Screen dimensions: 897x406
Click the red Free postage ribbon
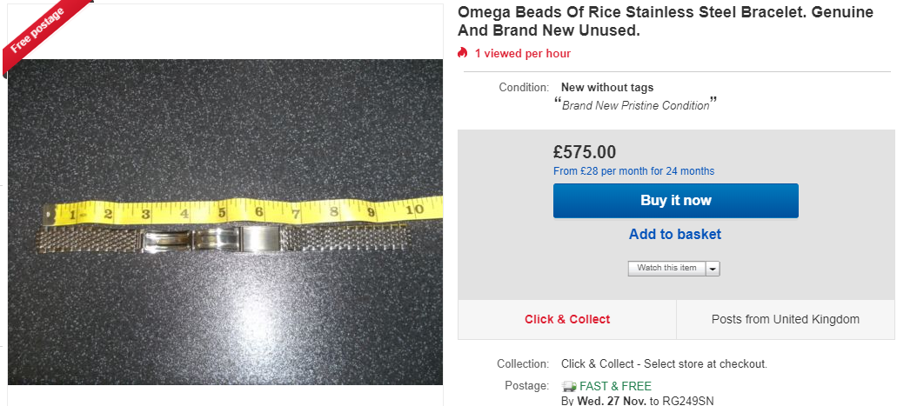click(x=39, y=36)
